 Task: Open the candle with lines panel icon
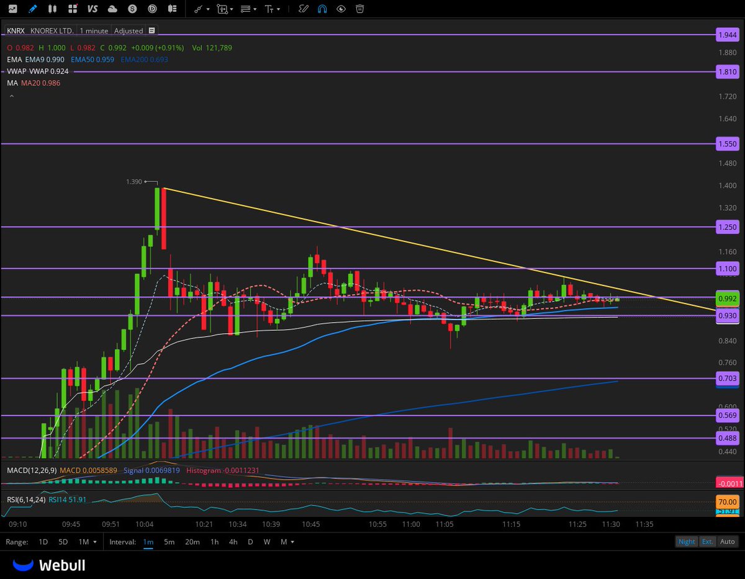pyautogui.click(x=172, y=9)
